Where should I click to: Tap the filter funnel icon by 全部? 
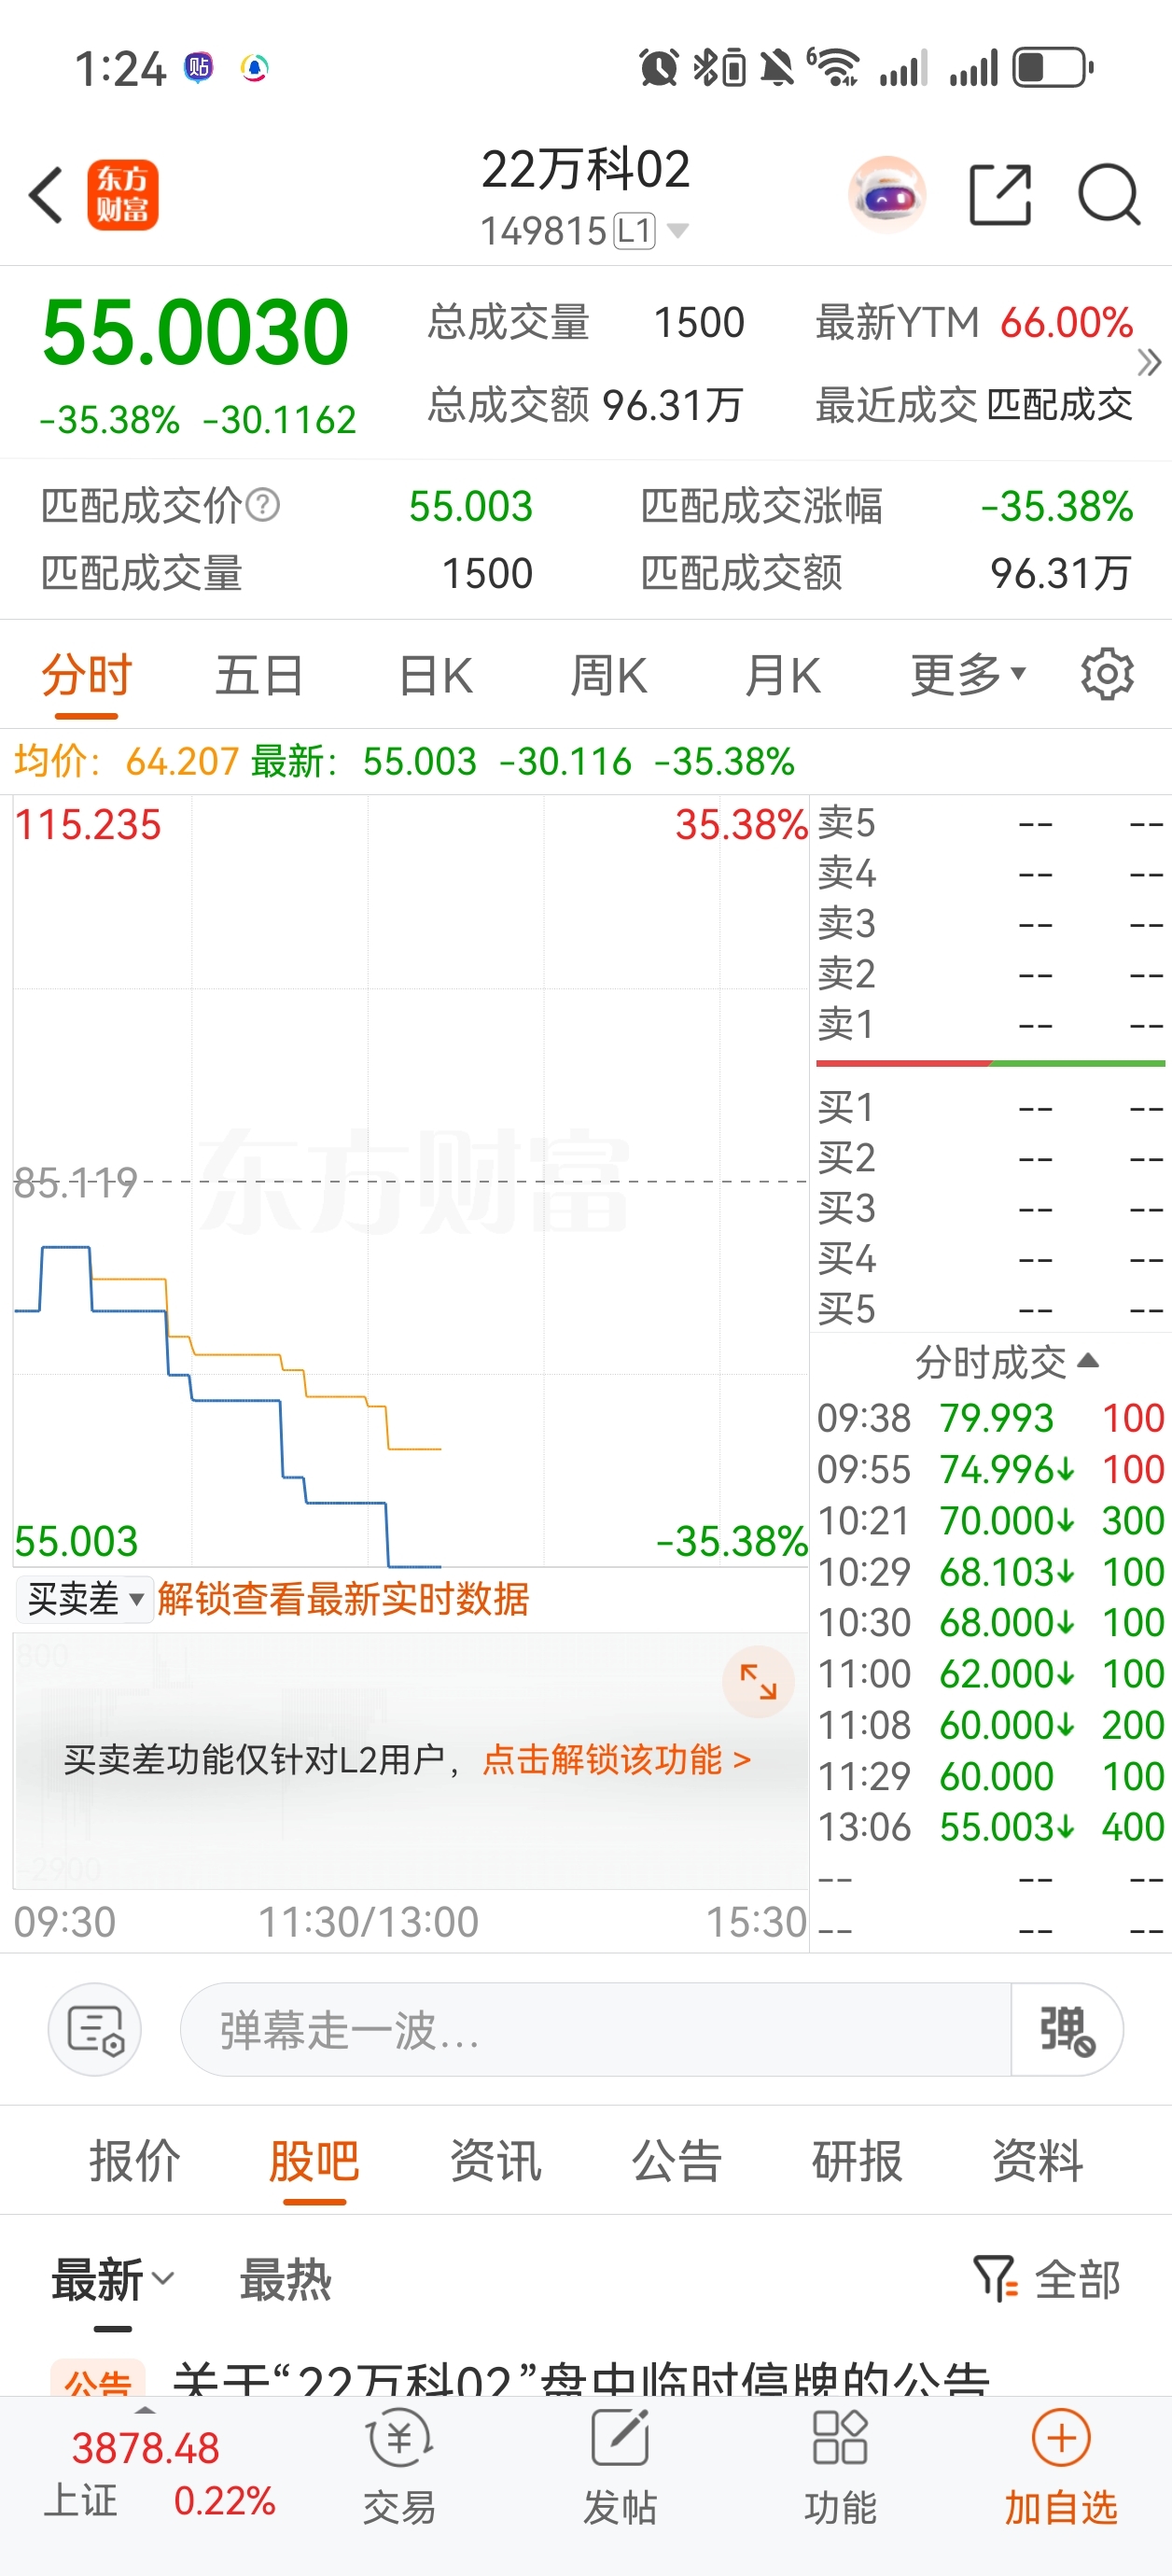click(995, 2279)
